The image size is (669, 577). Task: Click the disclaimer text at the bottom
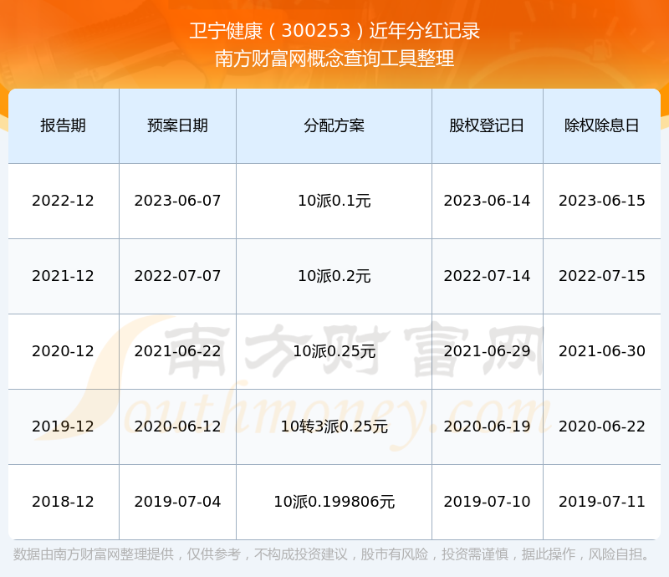click(332, 554)
